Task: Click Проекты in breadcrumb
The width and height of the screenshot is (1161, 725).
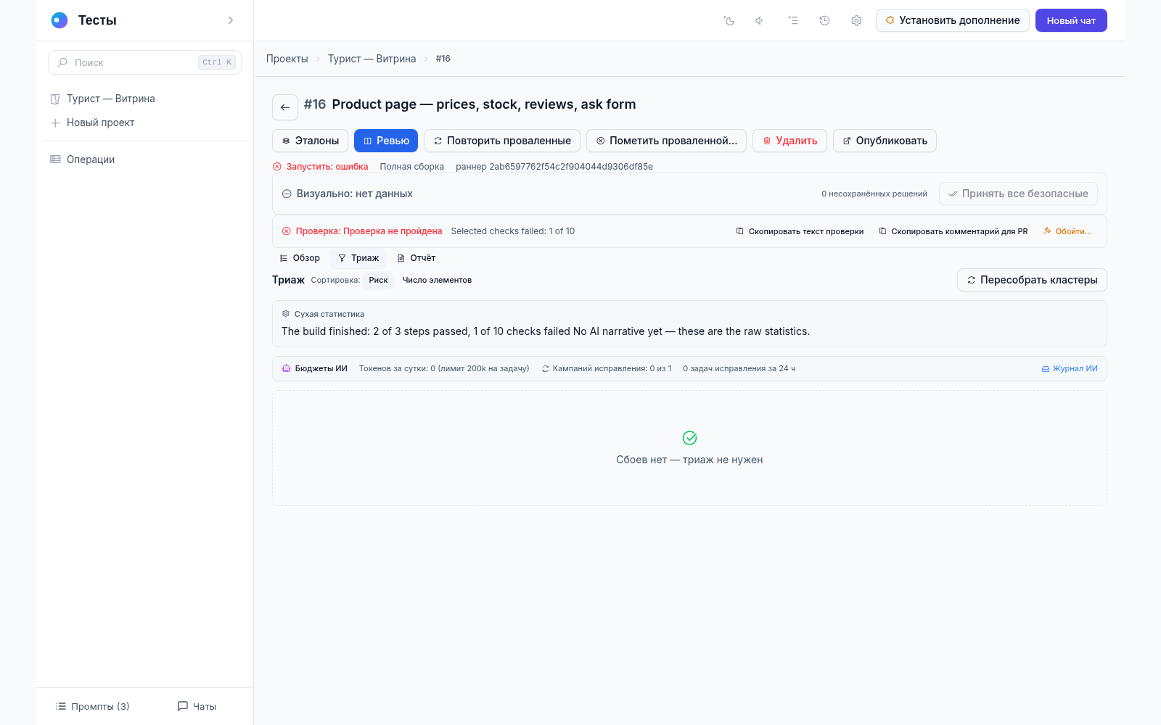Action: click(x=287, y=59)
